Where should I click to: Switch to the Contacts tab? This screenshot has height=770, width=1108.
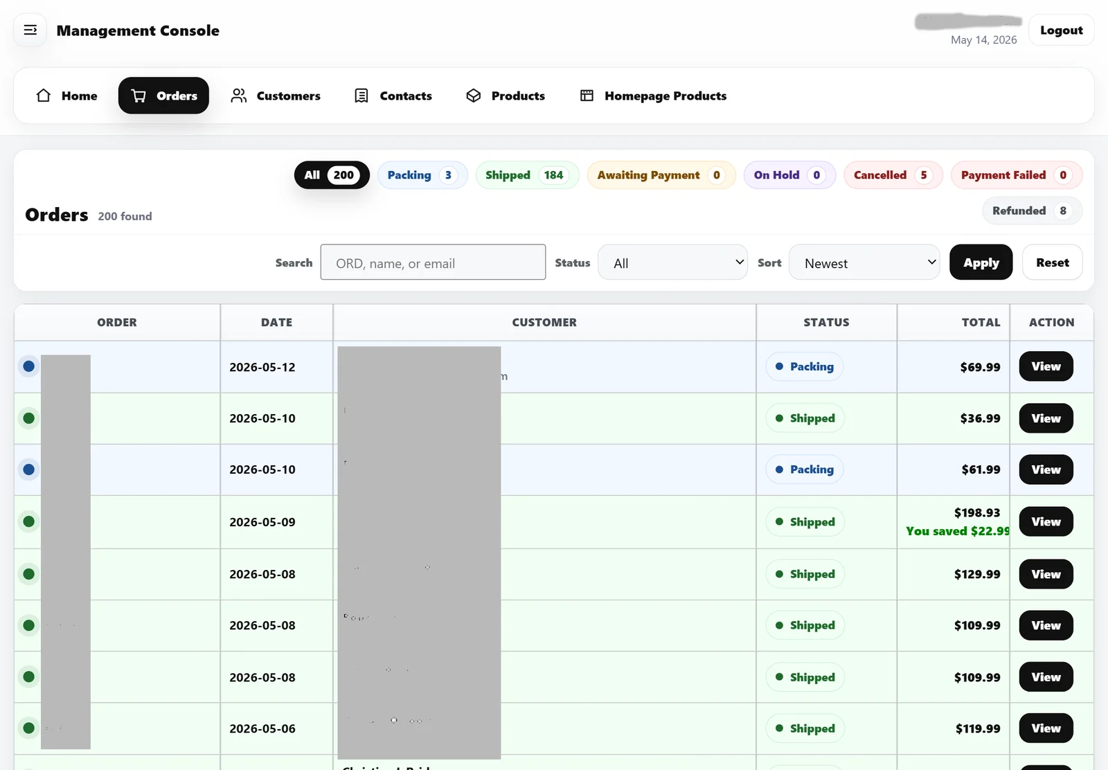tap(393, 96)
